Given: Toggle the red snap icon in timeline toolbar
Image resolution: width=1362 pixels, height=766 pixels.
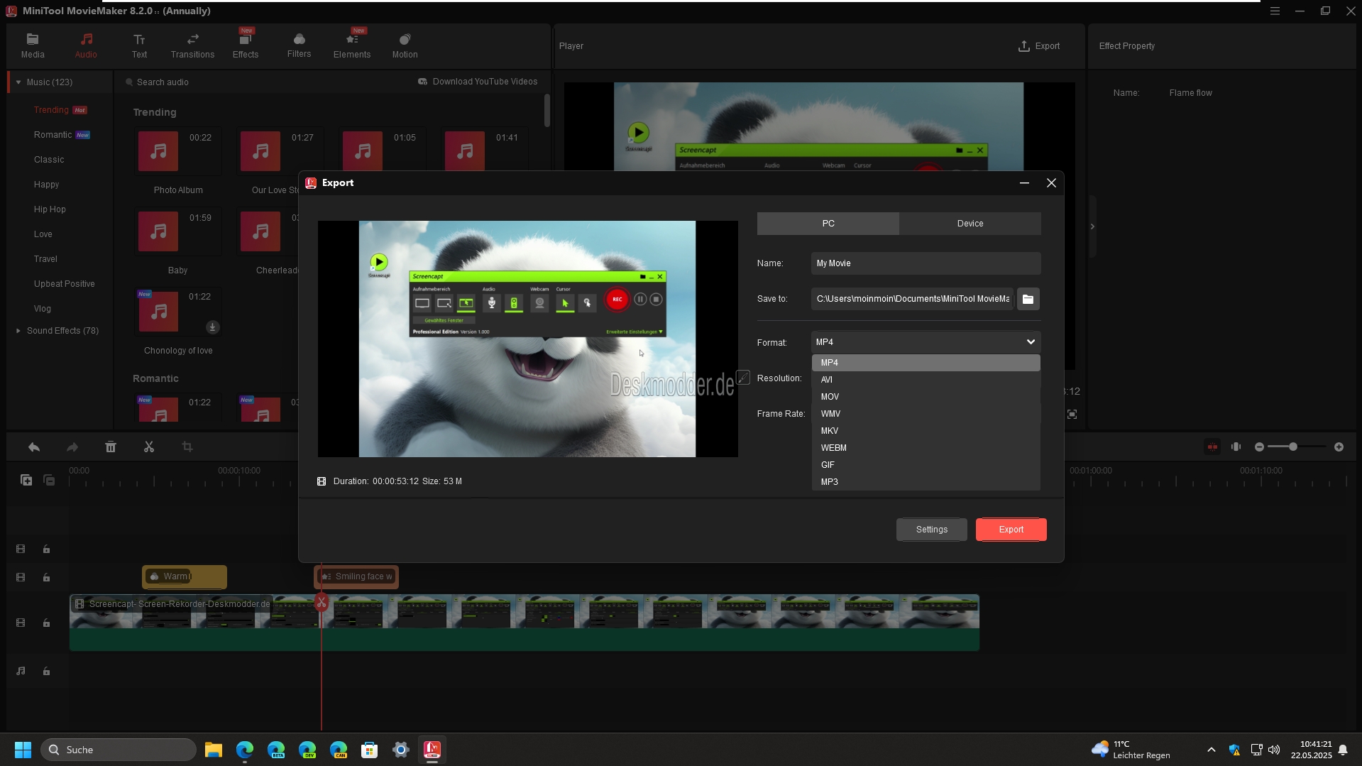Looking at the screenshot, I should pos(1212,447).
